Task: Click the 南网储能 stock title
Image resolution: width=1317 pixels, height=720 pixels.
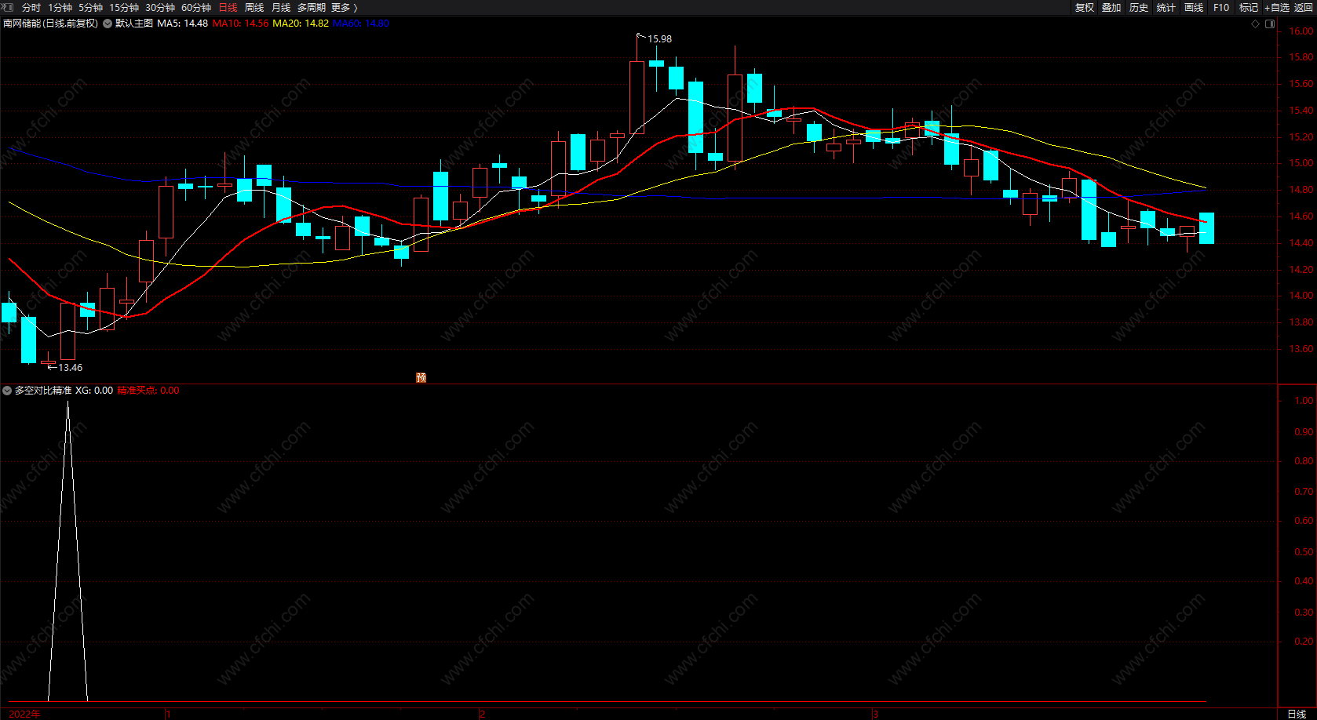Action: coord(51,24)
